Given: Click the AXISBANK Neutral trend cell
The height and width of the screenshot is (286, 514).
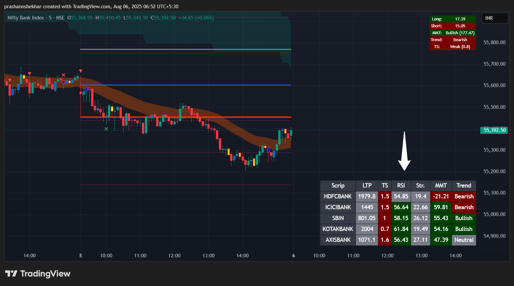Looking at the screenshot, I should [464, 240].
